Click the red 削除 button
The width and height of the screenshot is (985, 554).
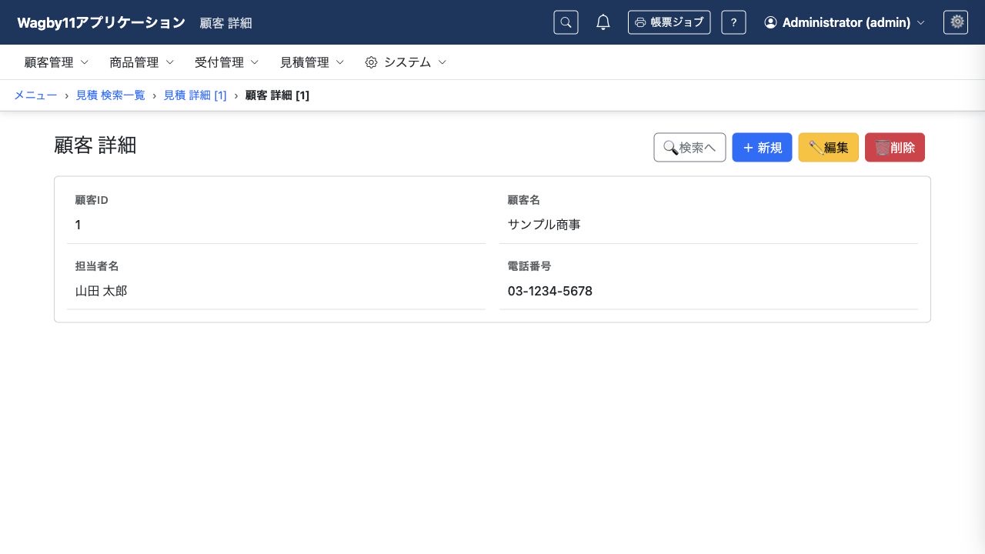pos(895,148)
